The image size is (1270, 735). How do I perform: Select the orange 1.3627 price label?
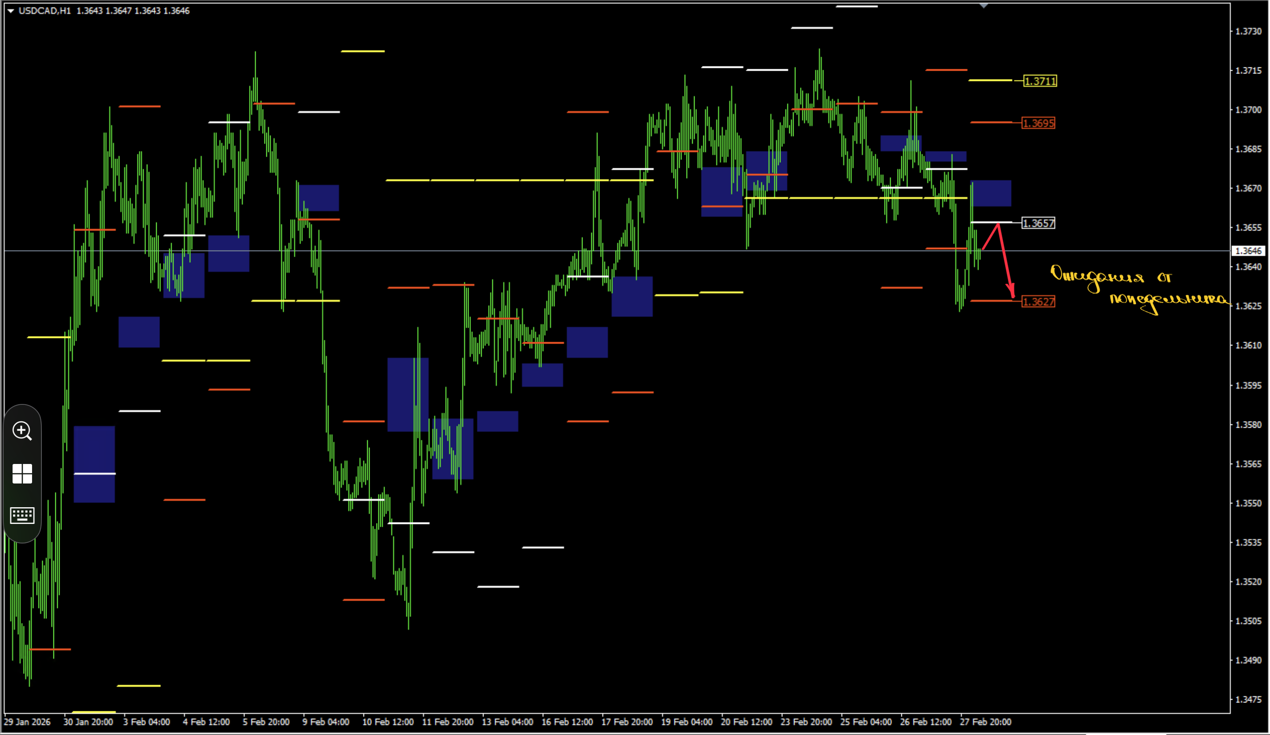pos(1038,301)
